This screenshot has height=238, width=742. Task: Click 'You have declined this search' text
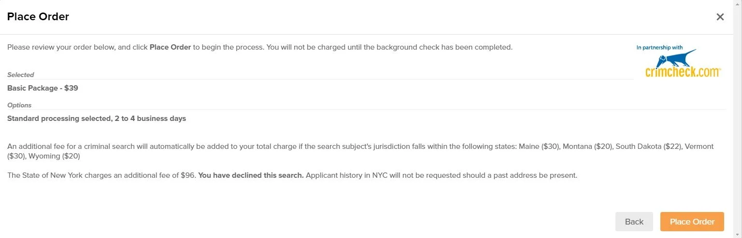[x=251, y=175]
